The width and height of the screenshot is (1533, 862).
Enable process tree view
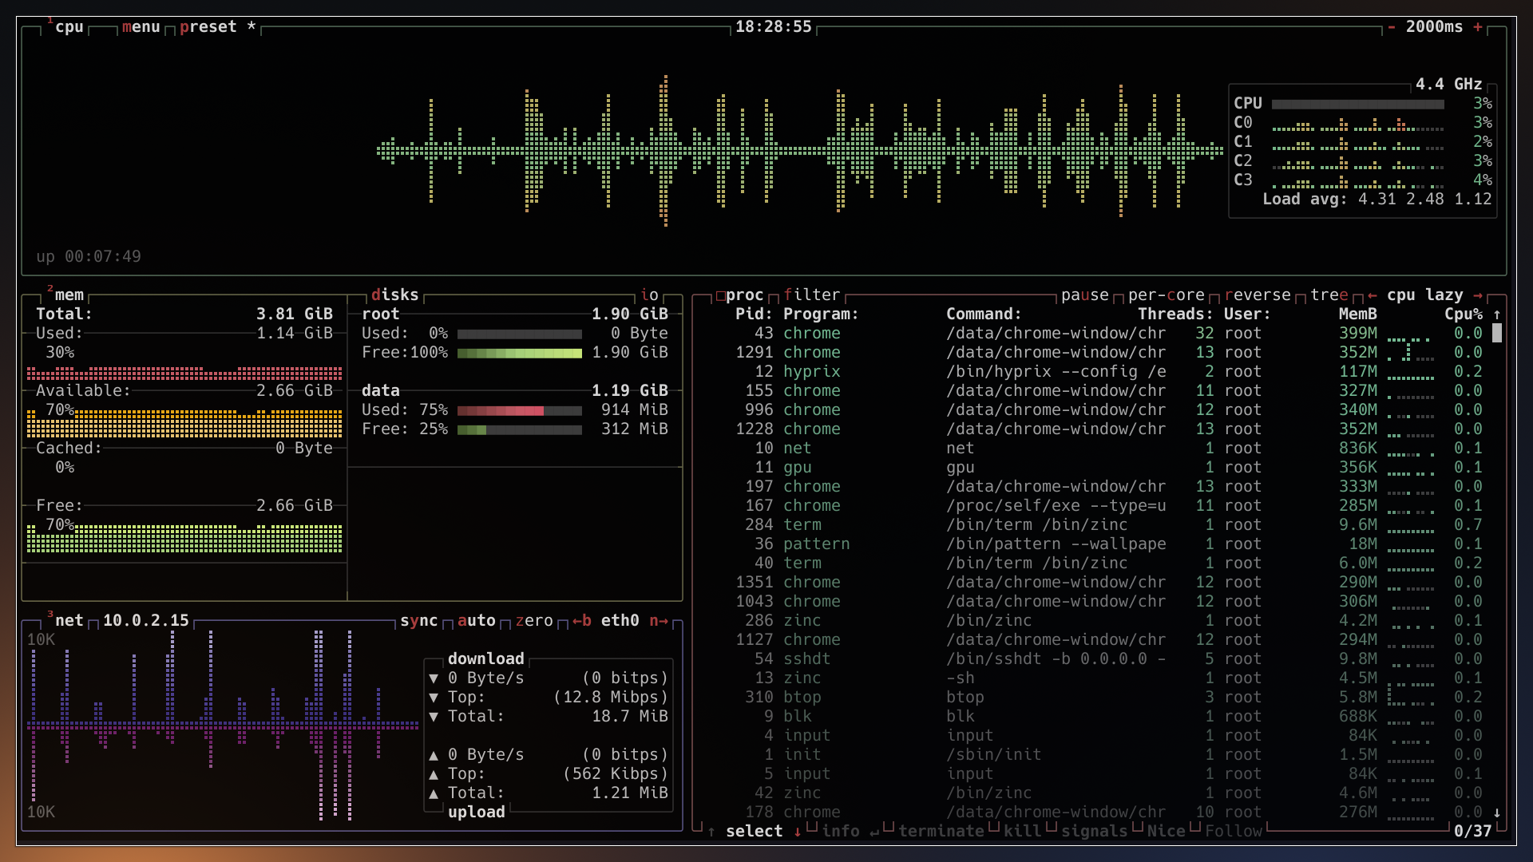pyautogui.click(x=1329, y=295)
